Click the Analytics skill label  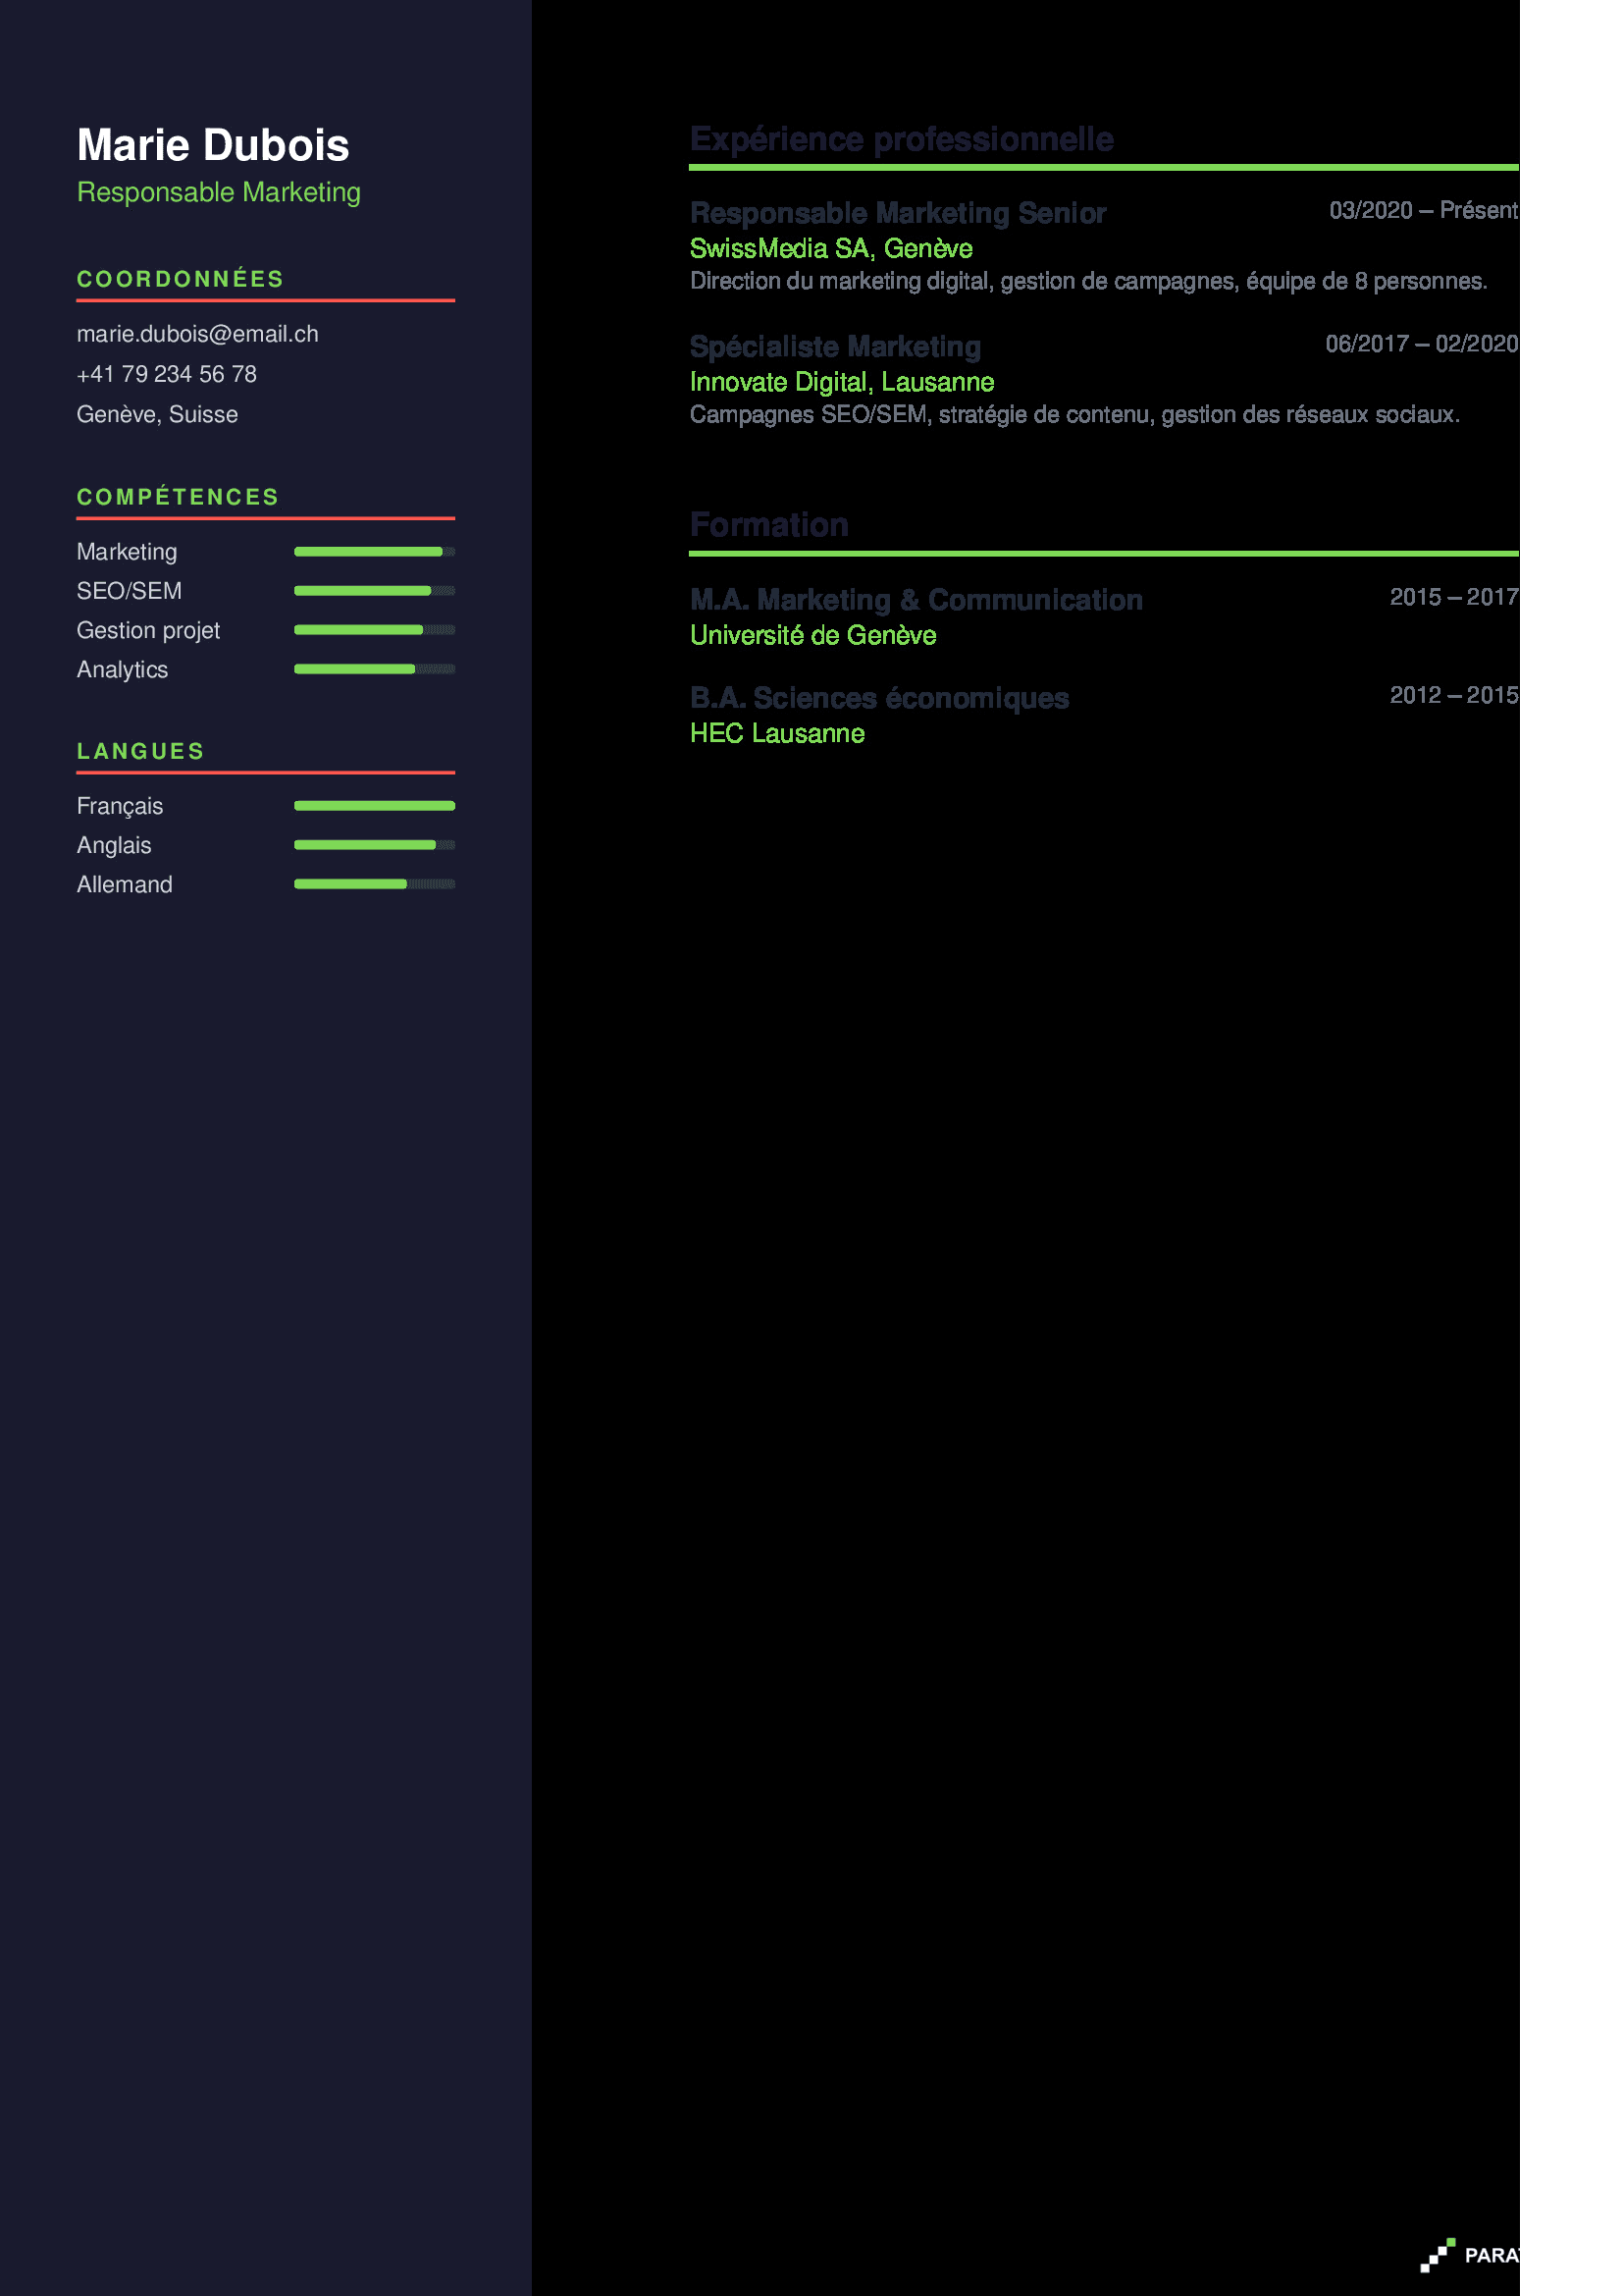click(123, 670)
